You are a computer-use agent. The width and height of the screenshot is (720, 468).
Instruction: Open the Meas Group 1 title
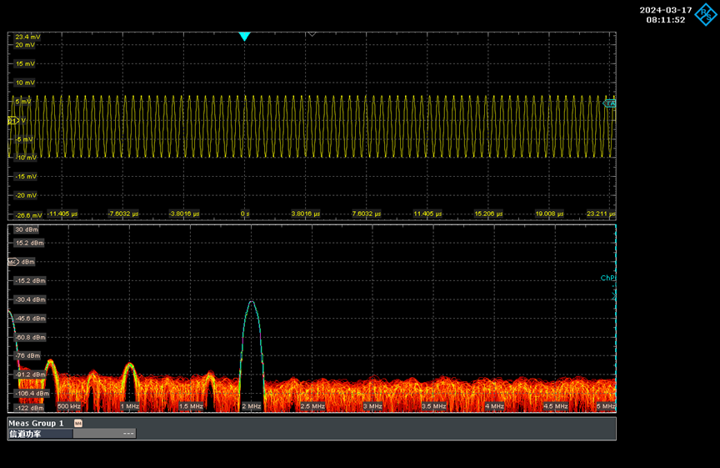pos(37,424)
